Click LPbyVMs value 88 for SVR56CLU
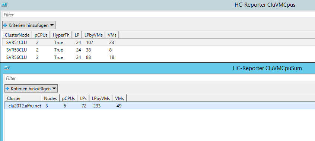The width and height of the screenshot is (315, 141). tap(88, 57)
